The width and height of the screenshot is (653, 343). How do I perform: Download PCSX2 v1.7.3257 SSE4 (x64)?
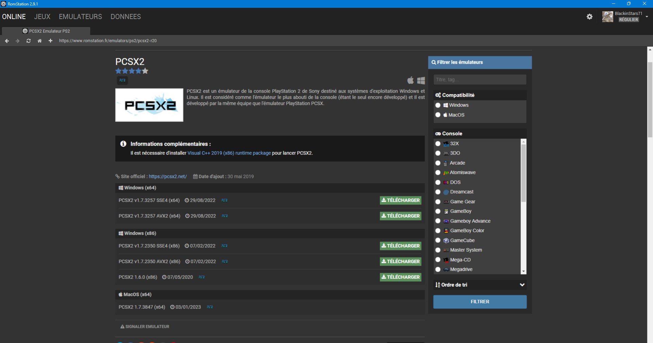(401, 200)
